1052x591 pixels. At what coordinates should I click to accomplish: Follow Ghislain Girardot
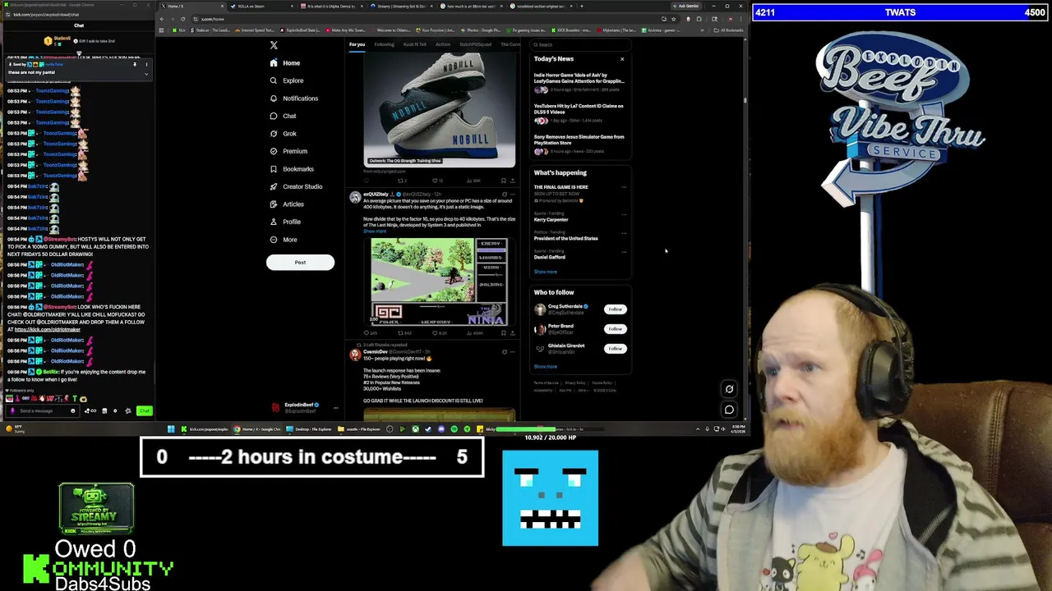pyautogui.click(x=615, y=349)
